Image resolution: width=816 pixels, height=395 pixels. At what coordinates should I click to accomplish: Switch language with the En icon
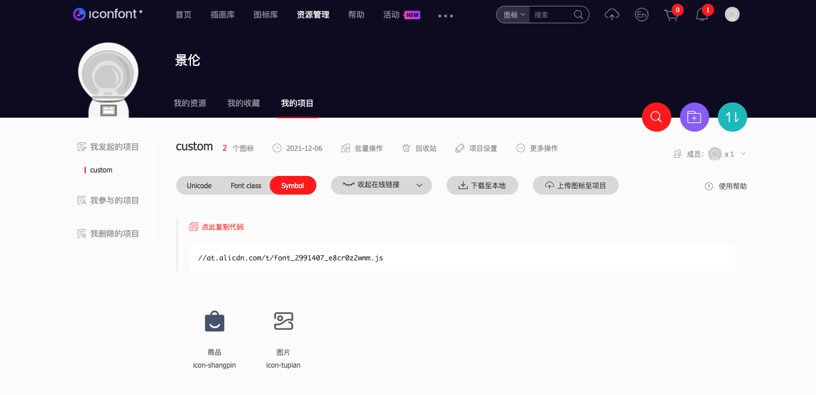[641, 15]
